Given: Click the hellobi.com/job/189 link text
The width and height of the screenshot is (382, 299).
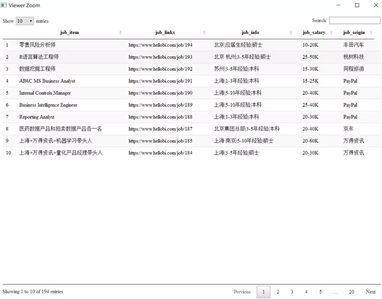Looking at the screenshot, I should point(160,105).
